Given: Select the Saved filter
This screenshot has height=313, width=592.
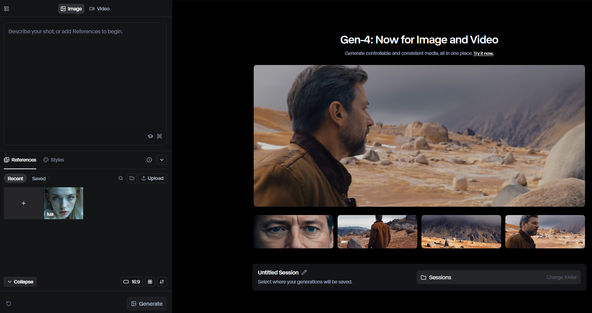Looking at the screenshot, I should (39, 179).
